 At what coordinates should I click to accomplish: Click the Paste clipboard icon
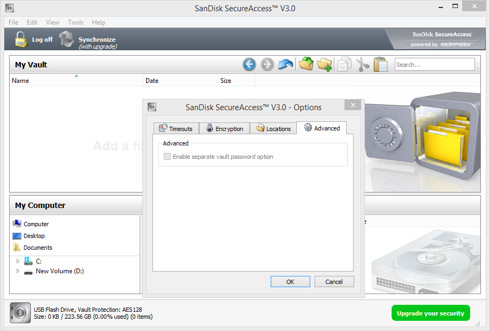381,64
